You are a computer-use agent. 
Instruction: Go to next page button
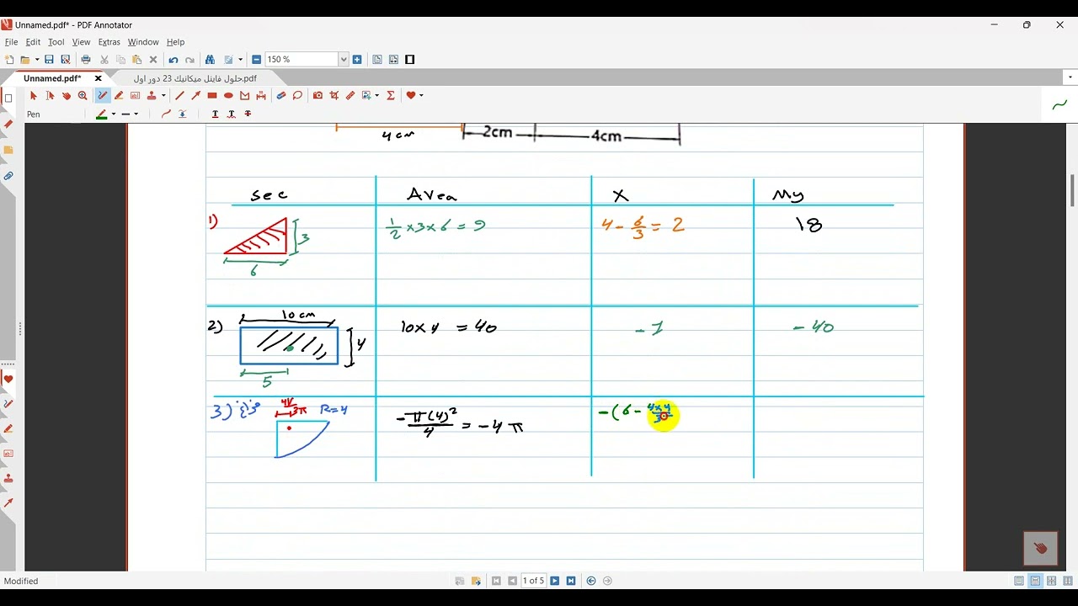554,581
